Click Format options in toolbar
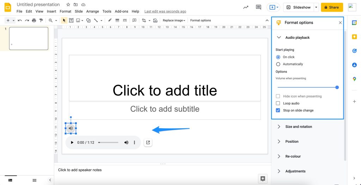Viewport: 361px width, 185px height. pyautogui.click(x=201, y=20)
